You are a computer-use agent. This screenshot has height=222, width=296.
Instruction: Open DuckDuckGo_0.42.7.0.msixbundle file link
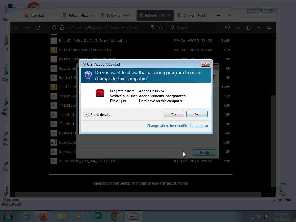click(x=93, y=40)
